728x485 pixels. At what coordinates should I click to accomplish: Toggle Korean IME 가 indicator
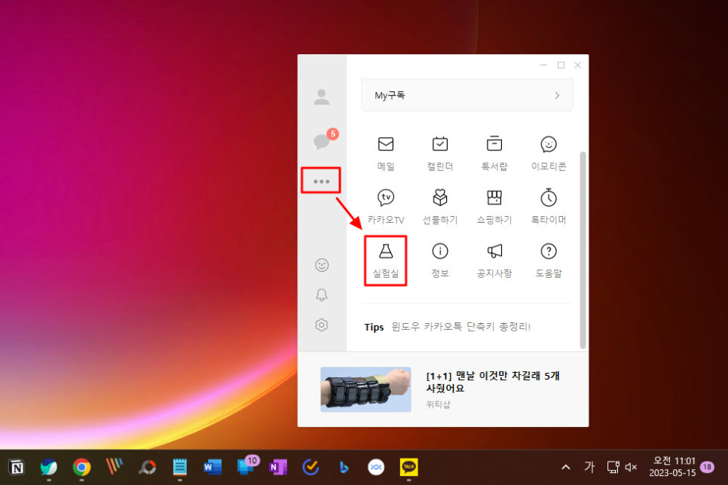pyautogui.click(x=589, y=467)
